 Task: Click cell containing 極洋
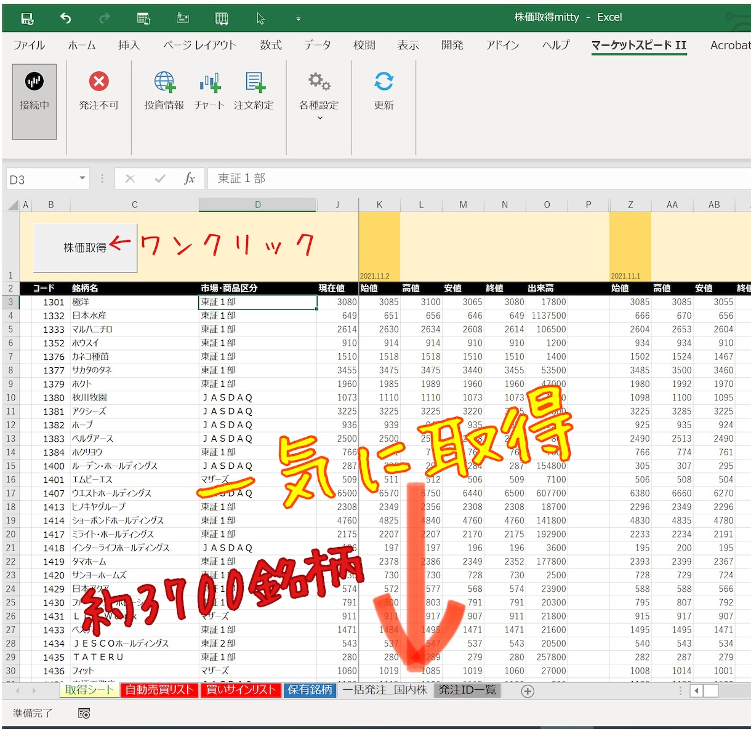(x=134, y=302)
